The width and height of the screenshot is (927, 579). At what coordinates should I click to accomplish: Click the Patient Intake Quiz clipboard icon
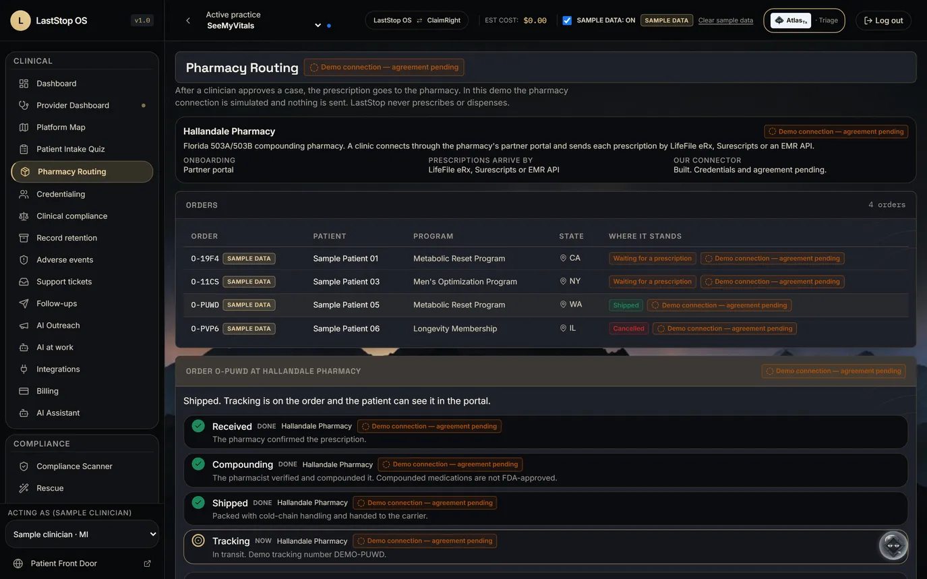click(24, 149)
